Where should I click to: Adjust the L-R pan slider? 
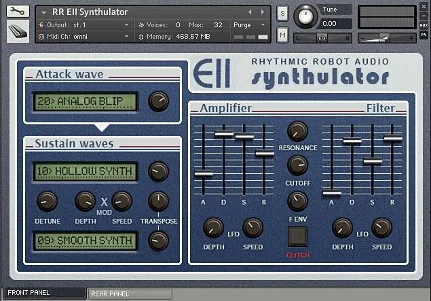click(x=323, y=38)
